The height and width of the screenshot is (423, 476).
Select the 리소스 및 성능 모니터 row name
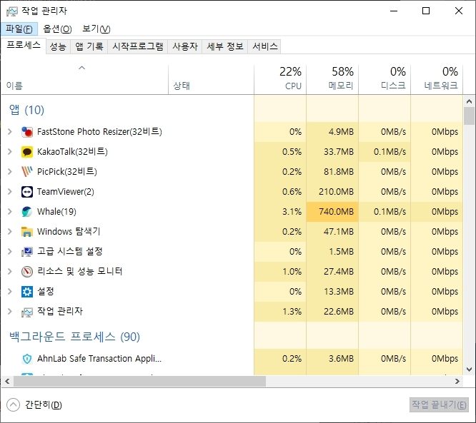click(x=79, y=271)
